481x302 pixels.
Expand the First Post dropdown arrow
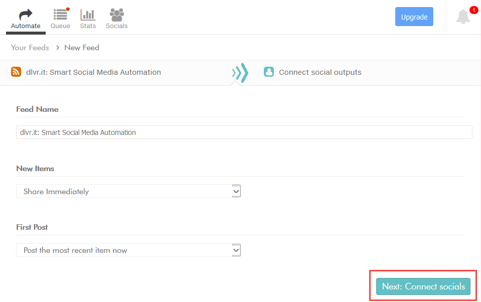click(x=236, y=250)
